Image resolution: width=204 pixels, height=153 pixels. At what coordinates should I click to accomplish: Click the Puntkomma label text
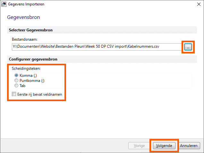(x=30, y=81)
